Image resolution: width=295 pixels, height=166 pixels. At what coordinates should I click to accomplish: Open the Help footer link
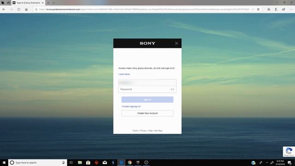point(151,130)
